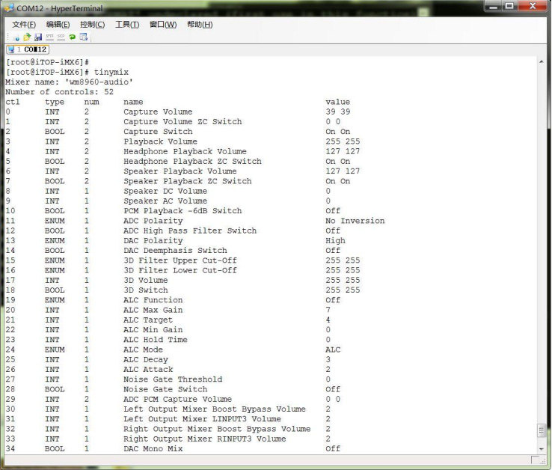The height and width of the screenshot is (470, 552).
Task: Click 'DAC Deemphasis Switch' text
Action: click(175, 251)
